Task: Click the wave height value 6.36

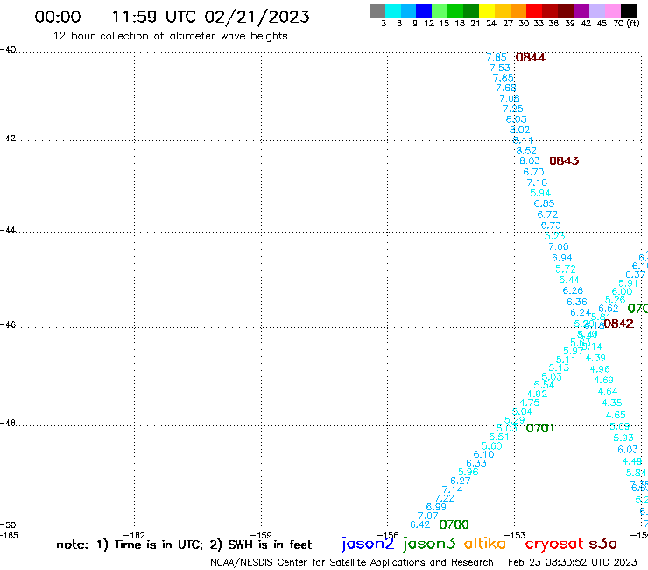Action: 577,302
